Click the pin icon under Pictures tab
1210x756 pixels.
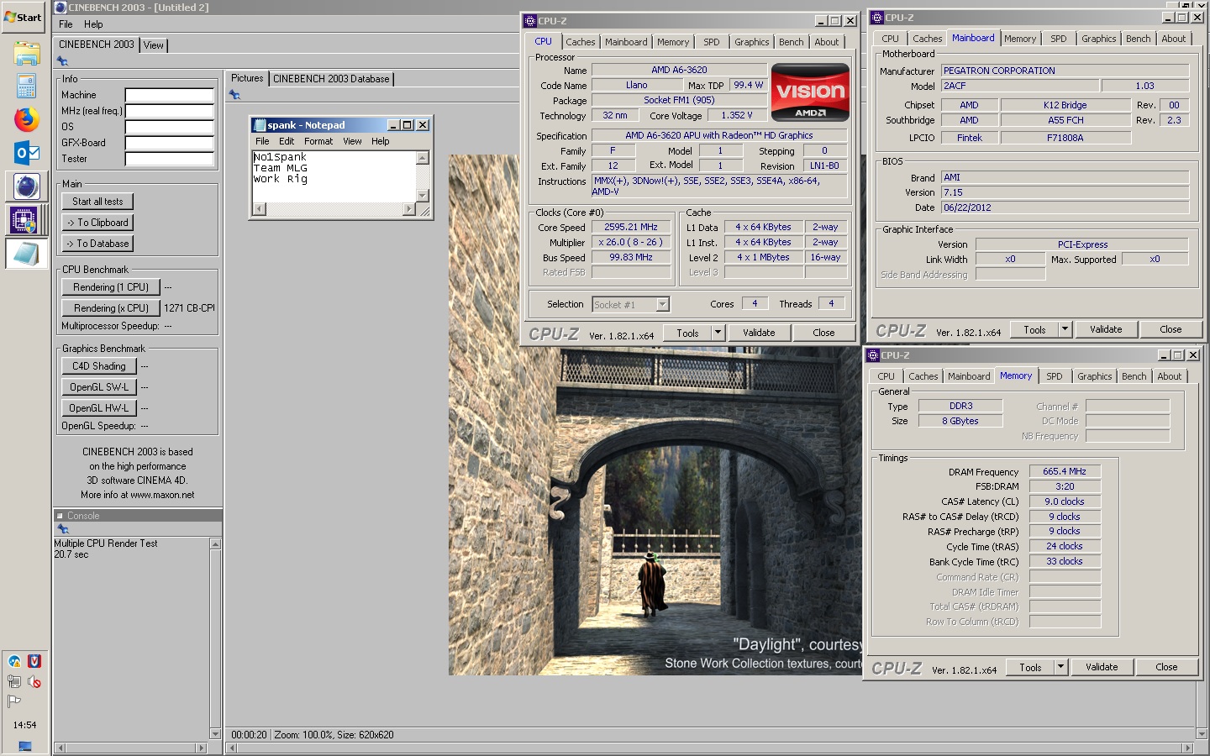[234, 95]
